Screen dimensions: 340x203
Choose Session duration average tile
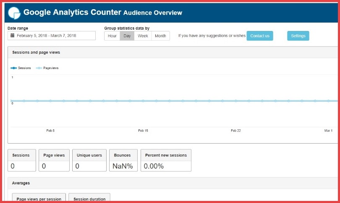89,198
